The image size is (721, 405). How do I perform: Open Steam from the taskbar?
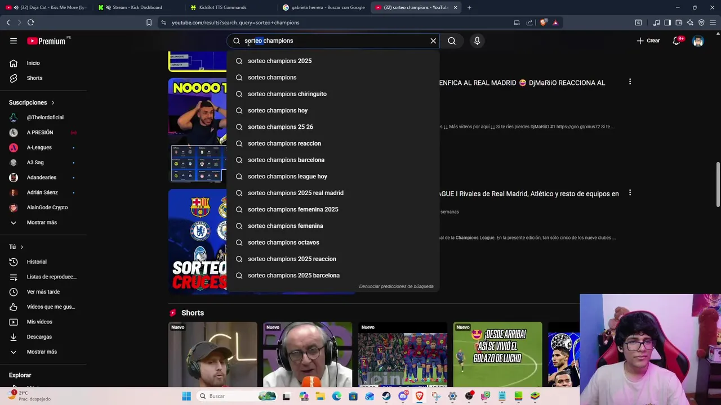pyautogui.click(x=386, y=396)
